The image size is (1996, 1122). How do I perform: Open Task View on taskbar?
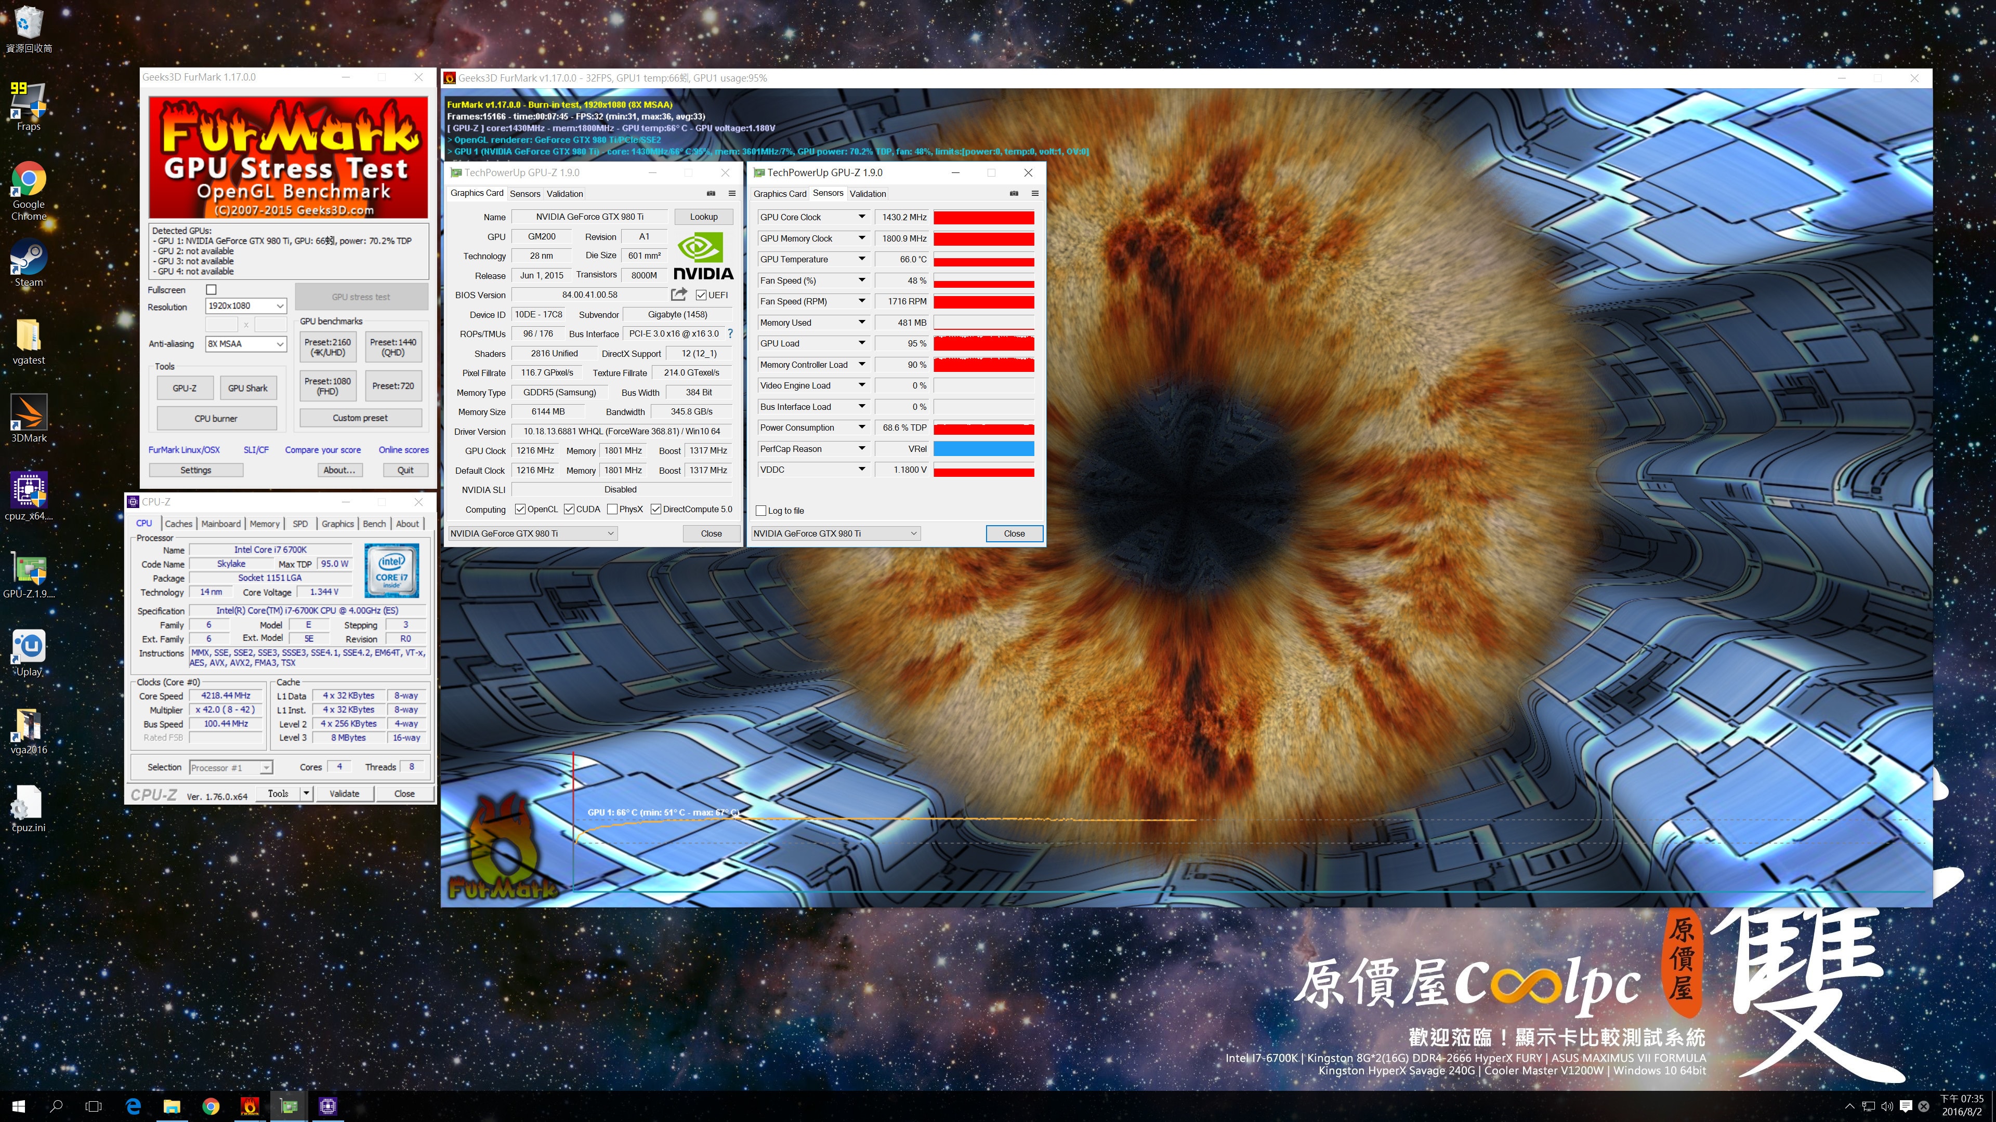pos(94,1106)
